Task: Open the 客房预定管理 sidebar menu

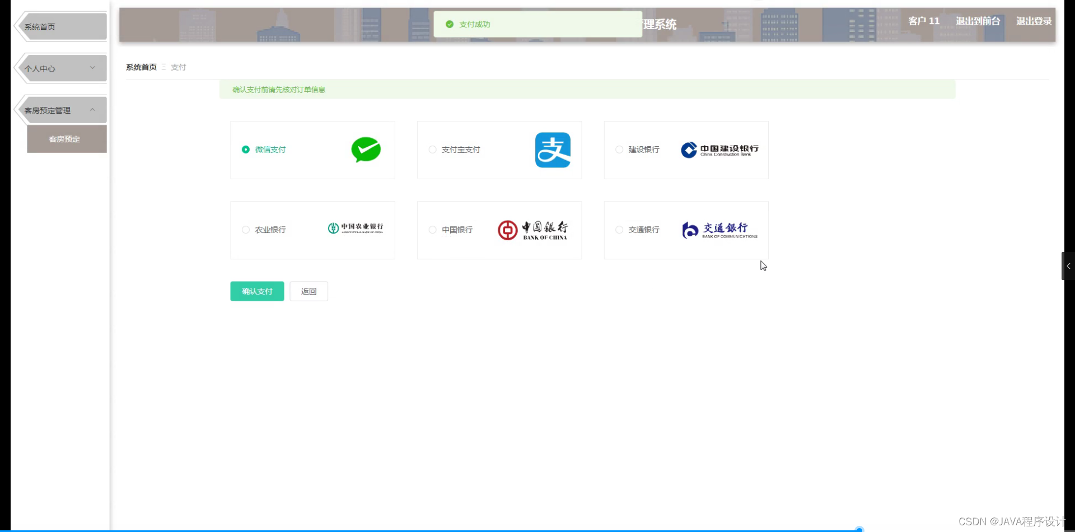Action: coord(60,110)
